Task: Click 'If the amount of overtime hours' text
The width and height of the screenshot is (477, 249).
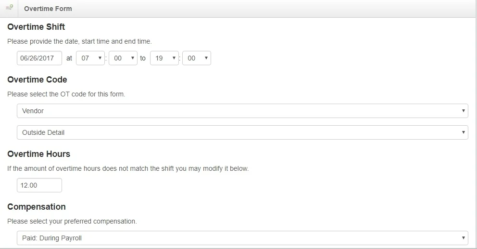Action: point(128,168)
